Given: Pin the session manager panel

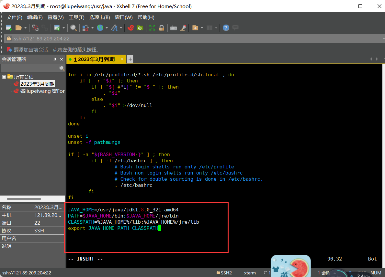Looking at the screenshot, I should pos(55,59).
